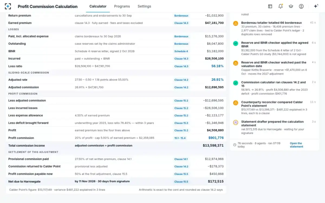Screen dimensions: 325x203
Task: Click Clause 15.2 tag on Profit row
Action: click(x=181, y=130)
